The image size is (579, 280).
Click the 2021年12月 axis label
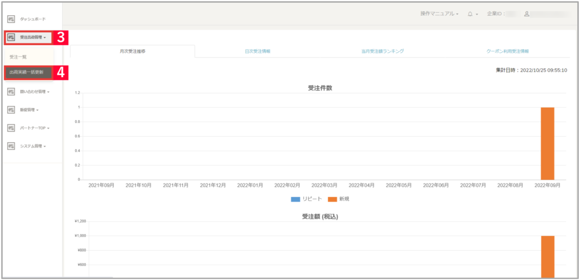tap(213, 186)
